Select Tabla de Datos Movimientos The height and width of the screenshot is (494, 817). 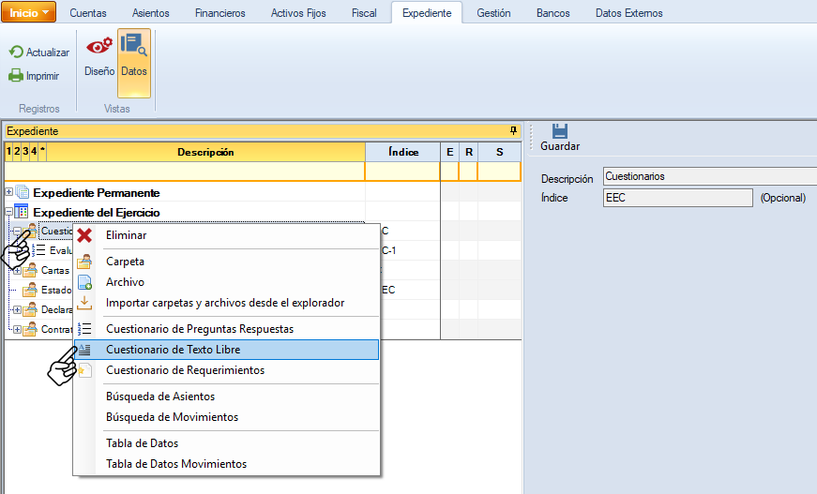coord(176,464)
